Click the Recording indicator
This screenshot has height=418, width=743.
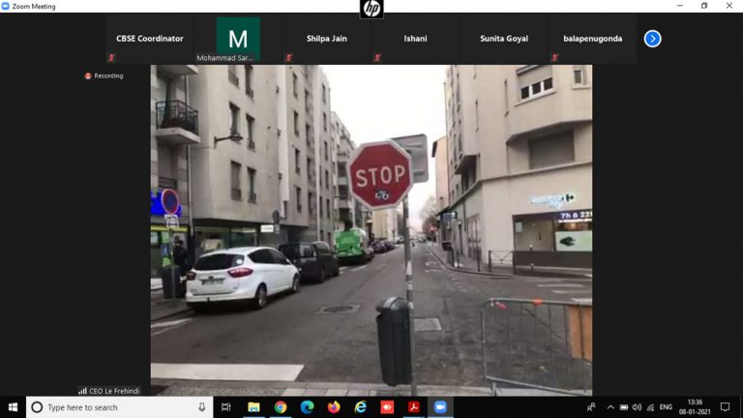pyautogui.click(x=104, y=75)
